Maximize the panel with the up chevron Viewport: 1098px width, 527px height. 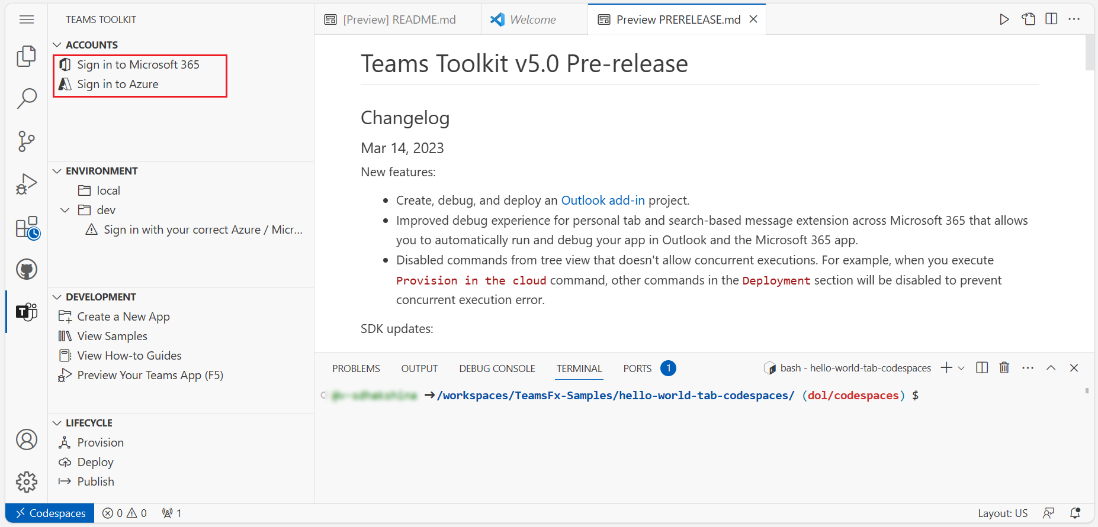1051,368
